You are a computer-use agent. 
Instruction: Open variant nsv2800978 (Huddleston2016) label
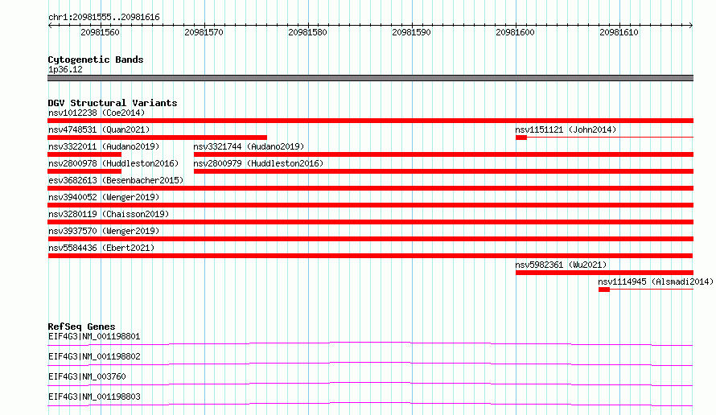point(113,163)
